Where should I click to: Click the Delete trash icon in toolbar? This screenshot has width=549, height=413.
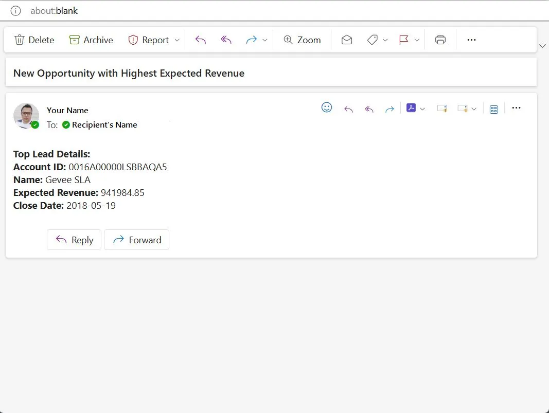coord(20,40)
